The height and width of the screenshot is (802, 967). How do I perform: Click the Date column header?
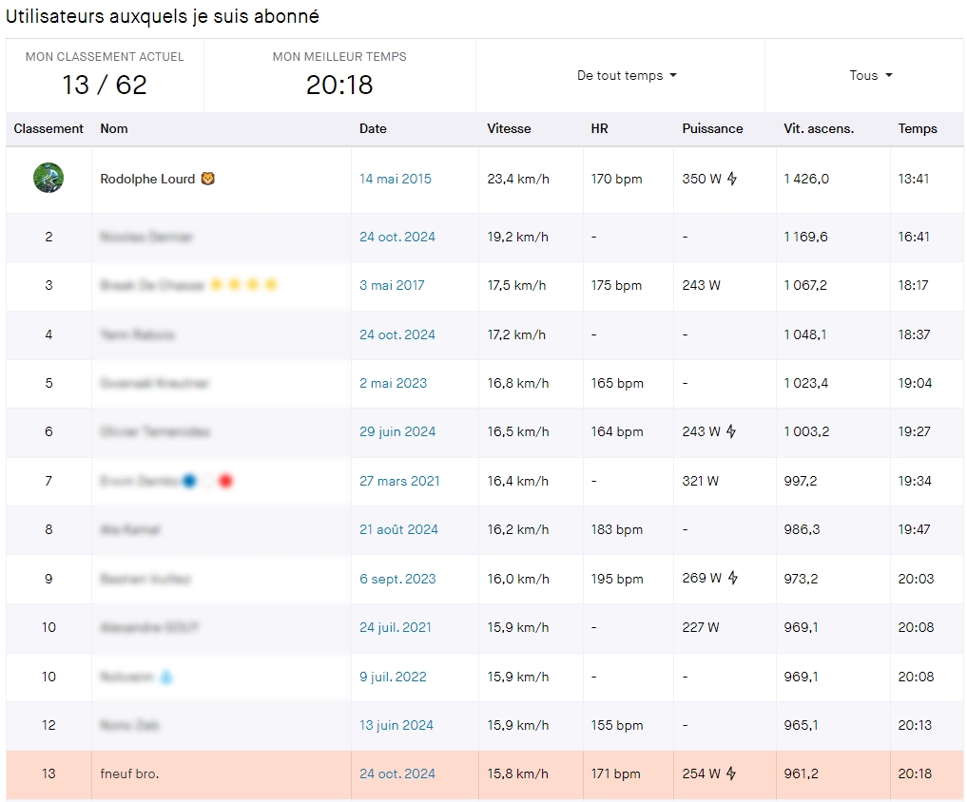[x=373, y=128]
